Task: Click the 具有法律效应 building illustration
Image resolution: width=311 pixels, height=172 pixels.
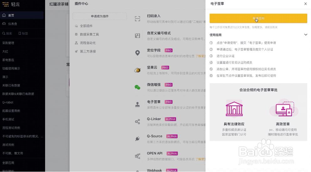Action: pyautogui.click(x=234, y=109)
